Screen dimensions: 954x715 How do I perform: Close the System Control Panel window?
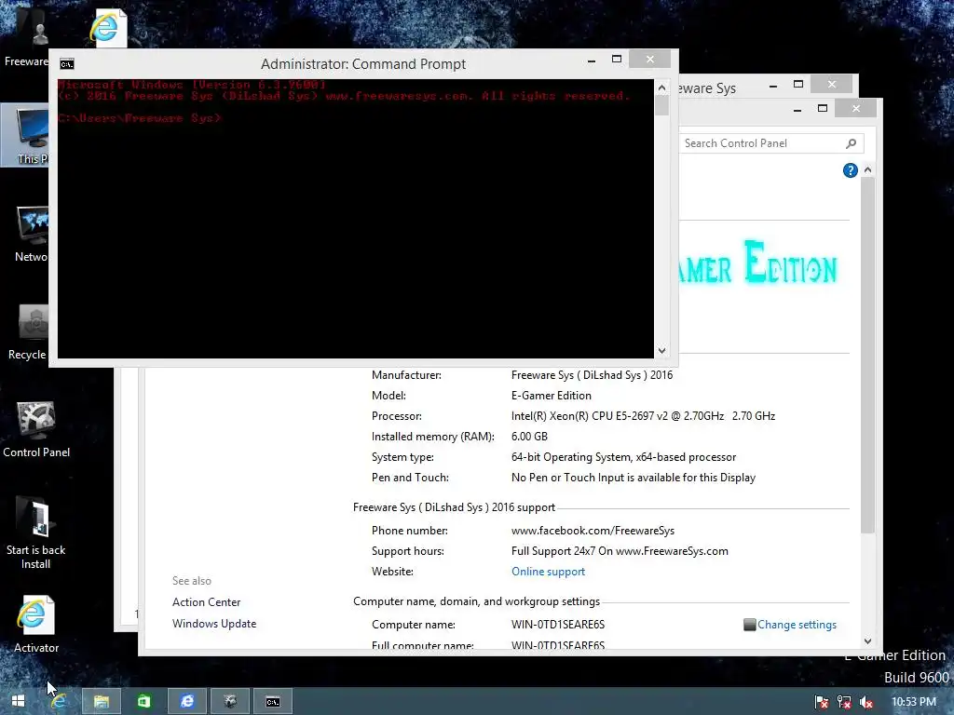(x=856, y=108)
